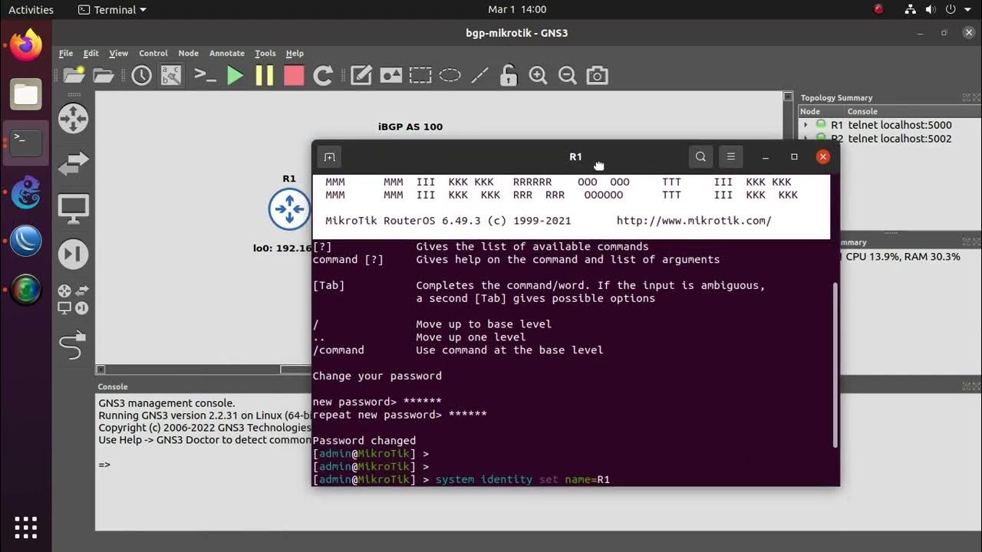This screenshot has height=552, width=982.
Task: Reload all nodes icon
Action: point(323,75)
